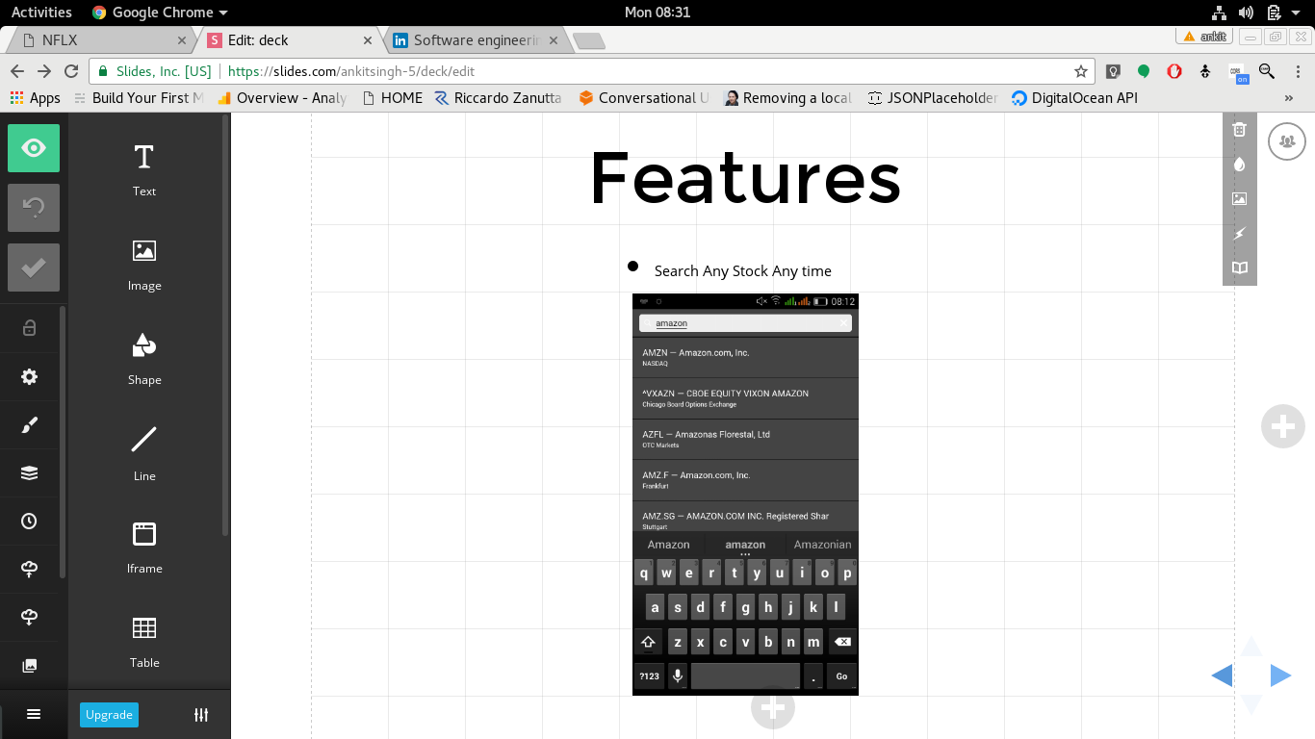The width and height of the screenshot is (1315, 739).
Task: Add a Line block
Action: point(144,453)
